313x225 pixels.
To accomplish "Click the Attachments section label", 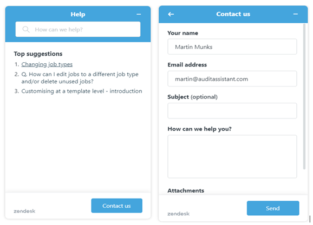I will 186,191.
